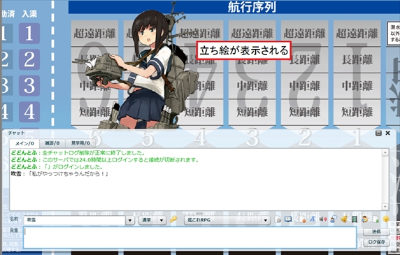Click inside the 発言 message input field
The height and width of the screenshot is (255, 400).
[x=190, y=238]
